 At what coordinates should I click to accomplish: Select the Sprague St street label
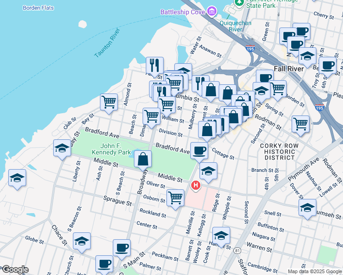pyautogui.click(x=117, y=201)
